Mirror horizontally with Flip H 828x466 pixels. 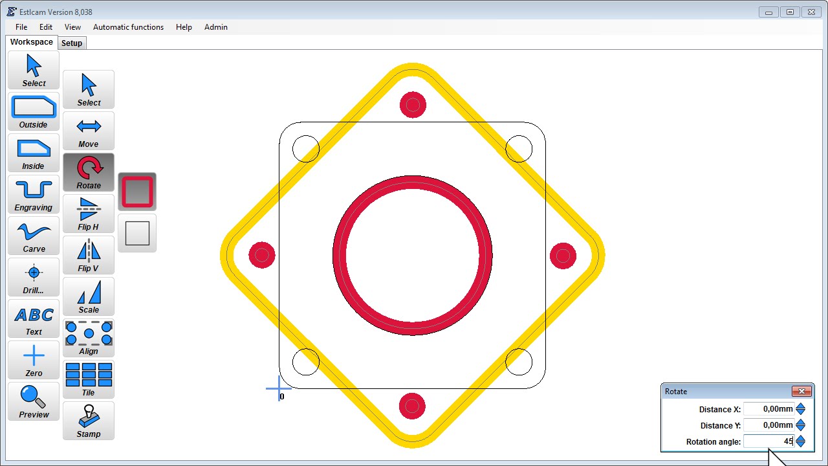click(x=89, y=214)
